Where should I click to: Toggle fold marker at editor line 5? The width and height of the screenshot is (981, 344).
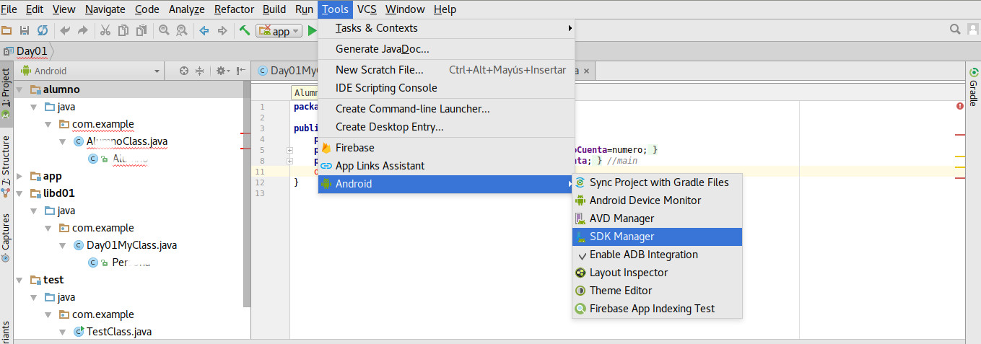(x=289, y=150)
